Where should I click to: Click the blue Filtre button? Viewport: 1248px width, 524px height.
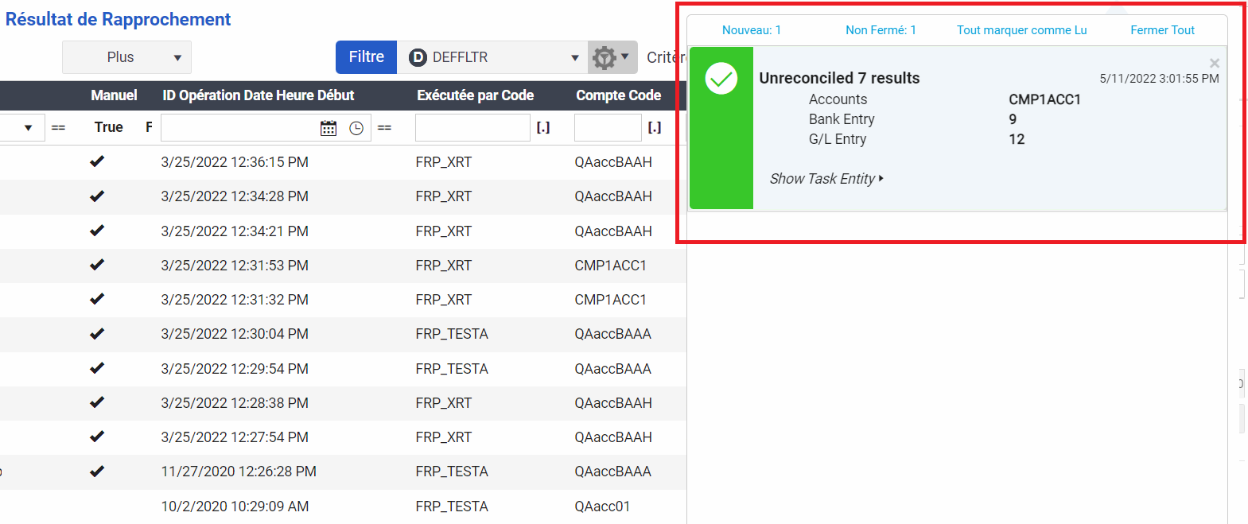(366, 57)
